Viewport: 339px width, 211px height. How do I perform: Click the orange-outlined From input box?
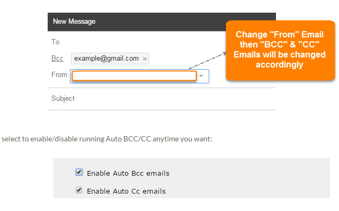tap(134, 76)
